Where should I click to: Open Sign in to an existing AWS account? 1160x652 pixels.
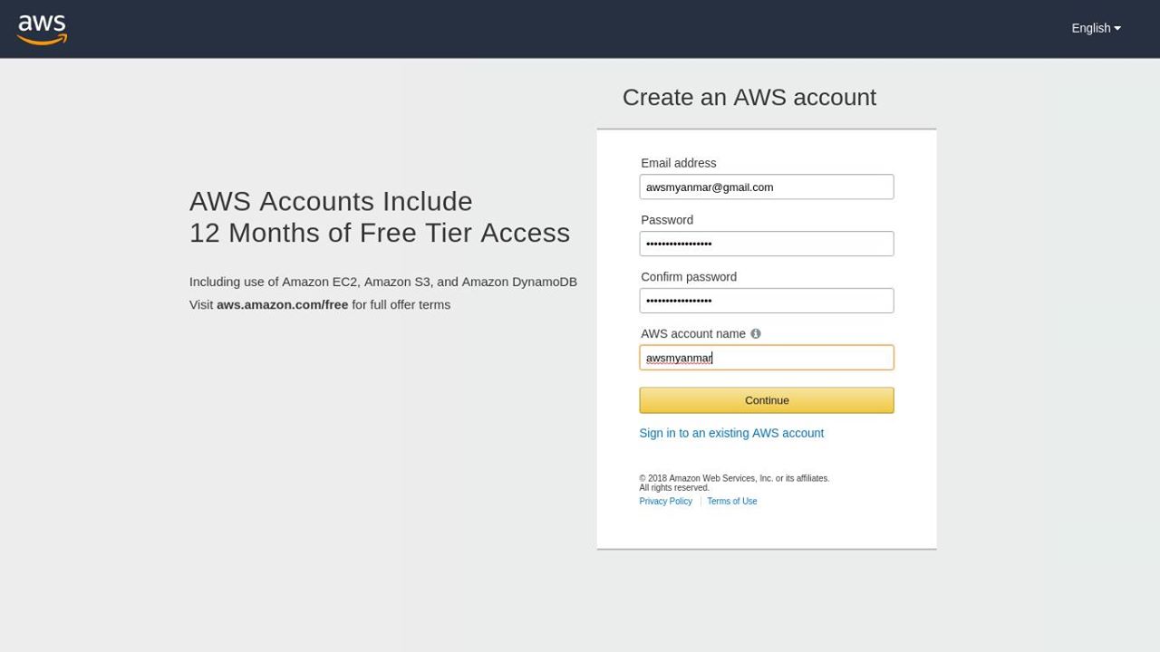[731, 433]
